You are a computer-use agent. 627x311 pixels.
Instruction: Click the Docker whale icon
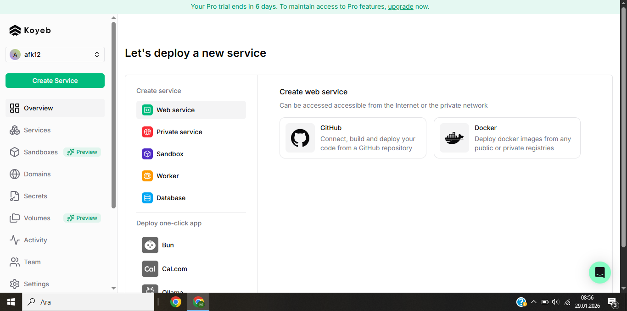point(454,138)
